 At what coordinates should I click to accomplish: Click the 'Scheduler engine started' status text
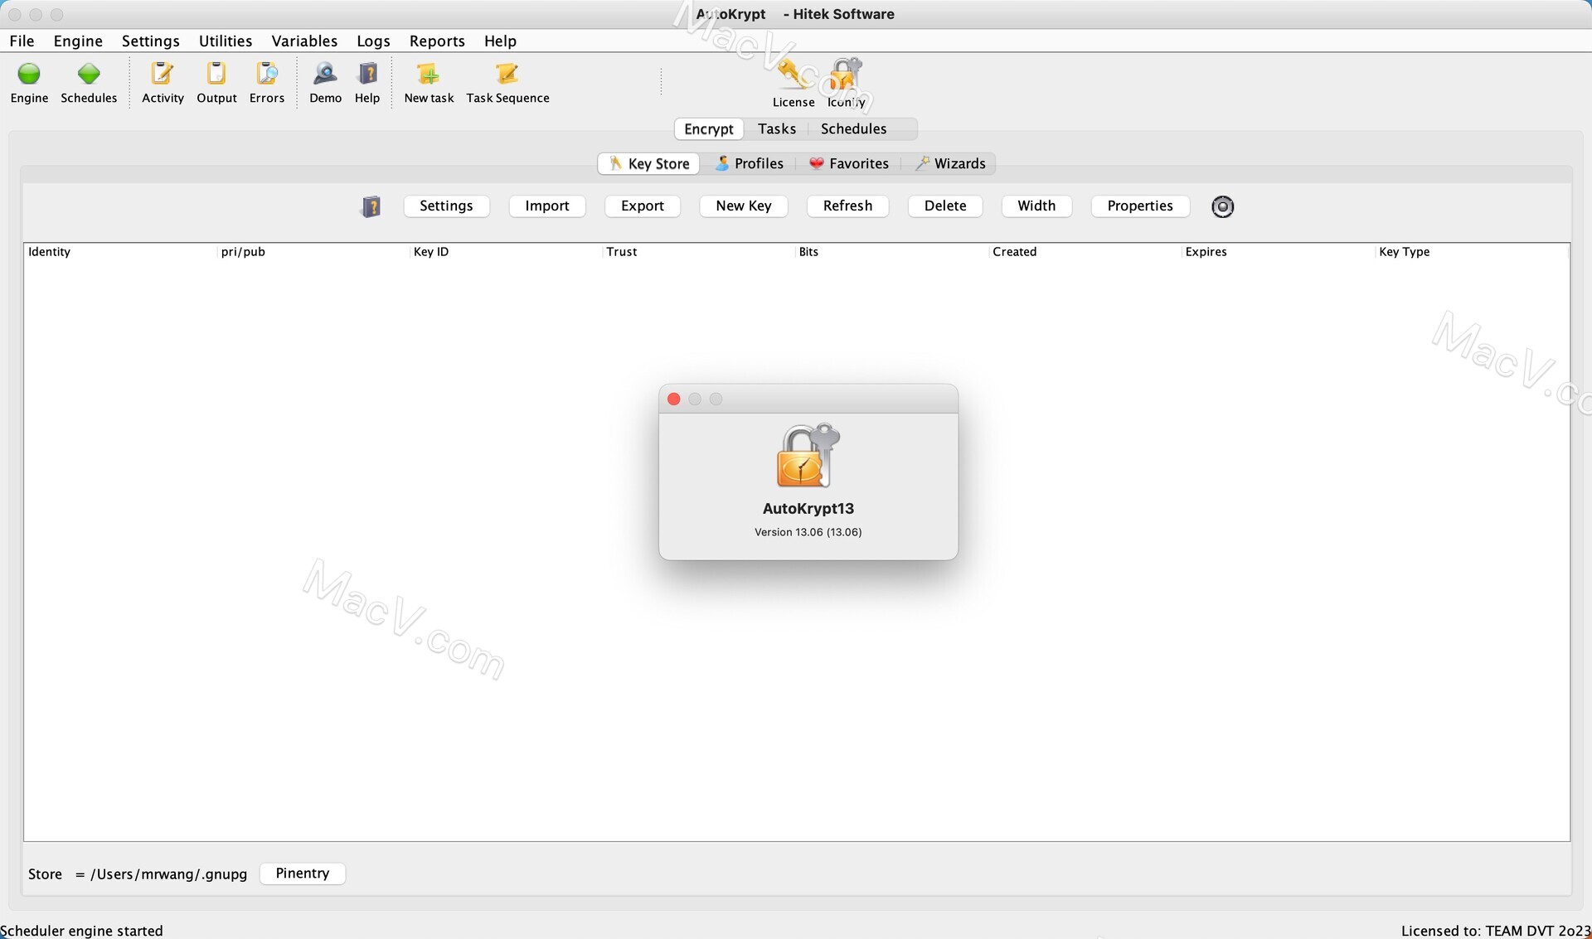(x=82, y=931)
